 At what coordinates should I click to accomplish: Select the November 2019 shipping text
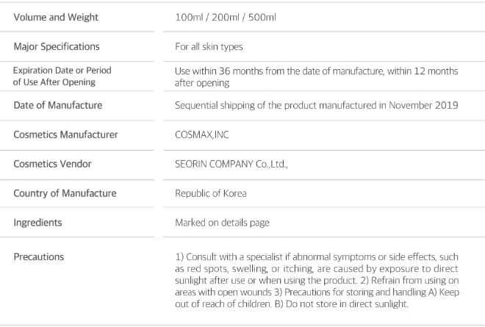(317, 105)
